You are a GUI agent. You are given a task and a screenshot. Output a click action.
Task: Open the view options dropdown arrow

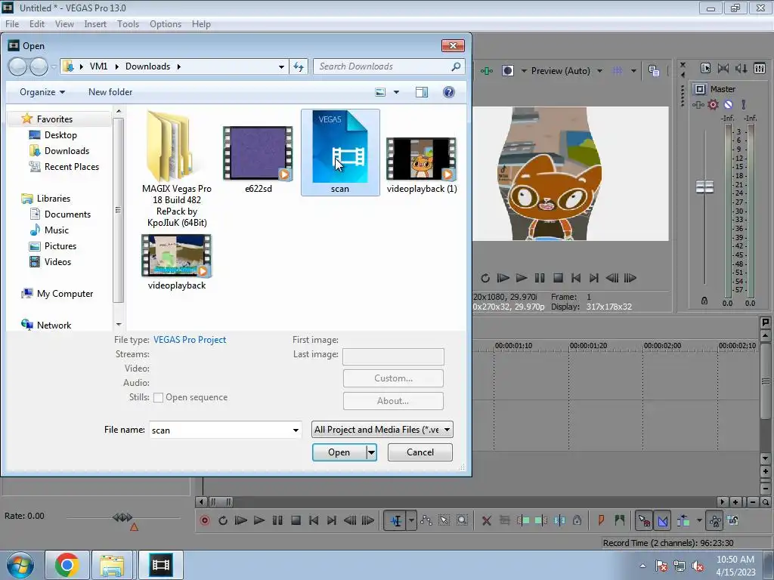396,92
